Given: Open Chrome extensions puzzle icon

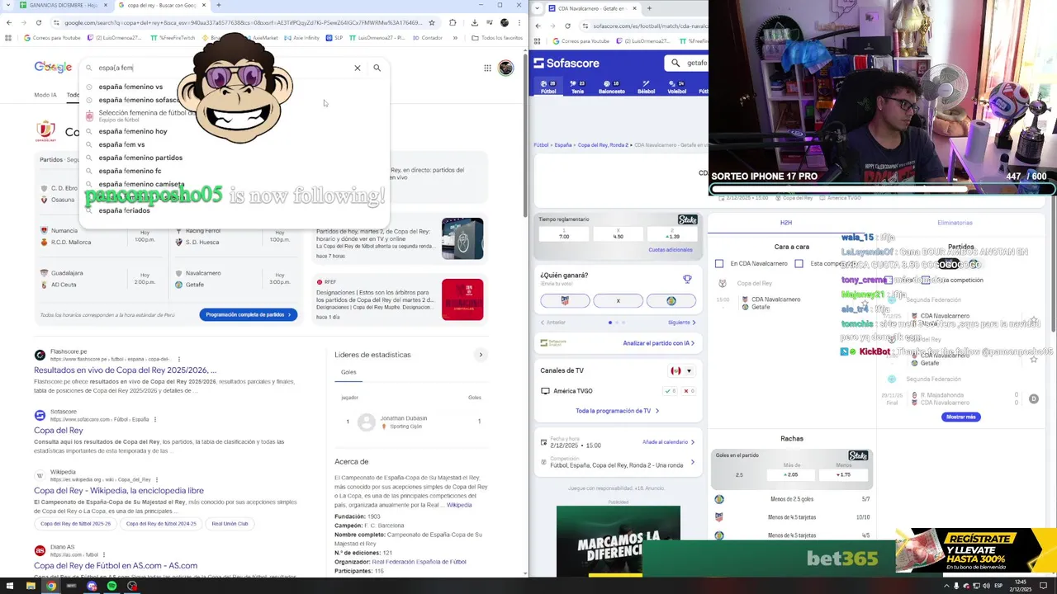Looking at the screenshot, I should (x=453, y=22).
